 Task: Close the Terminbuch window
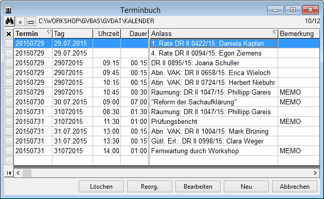tap(310, 9)
